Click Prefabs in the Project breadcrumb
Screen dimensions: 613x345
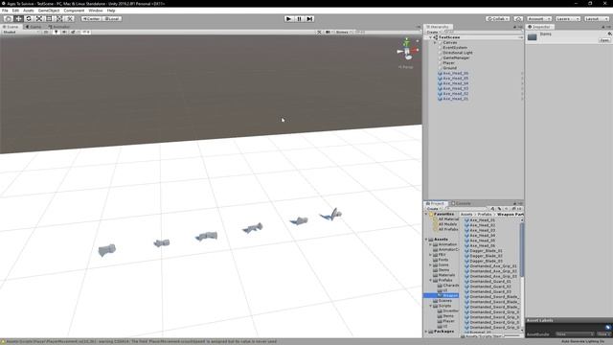485,215
